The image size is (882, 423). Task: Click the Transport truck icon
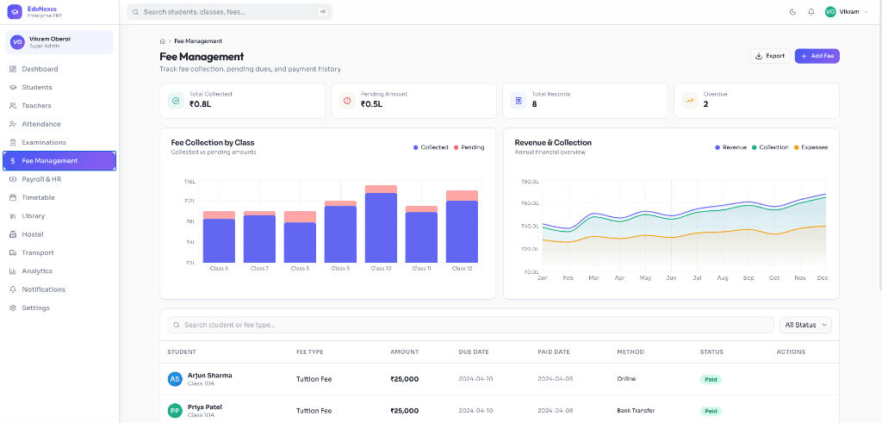[x=13, y=252]
